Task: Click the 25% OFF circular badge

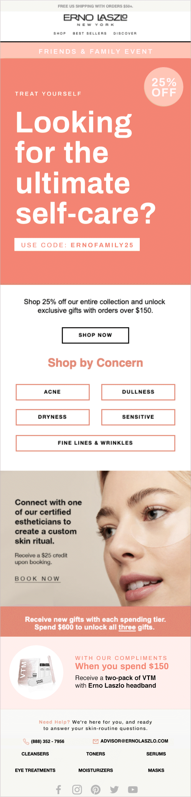Action: [x=164, y=87]
